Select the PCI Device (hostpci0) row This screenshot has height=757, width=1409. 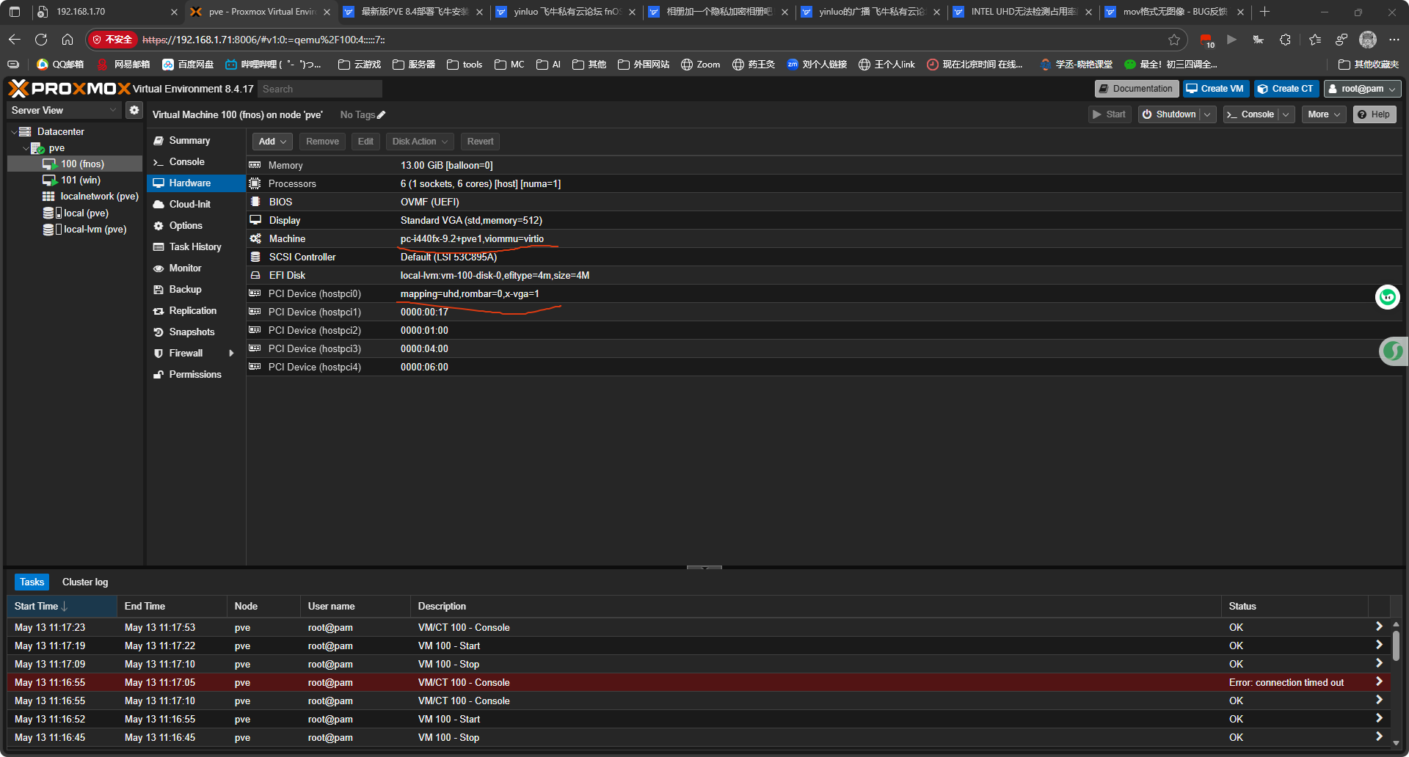pyautogui.click(x=824, y=293)
